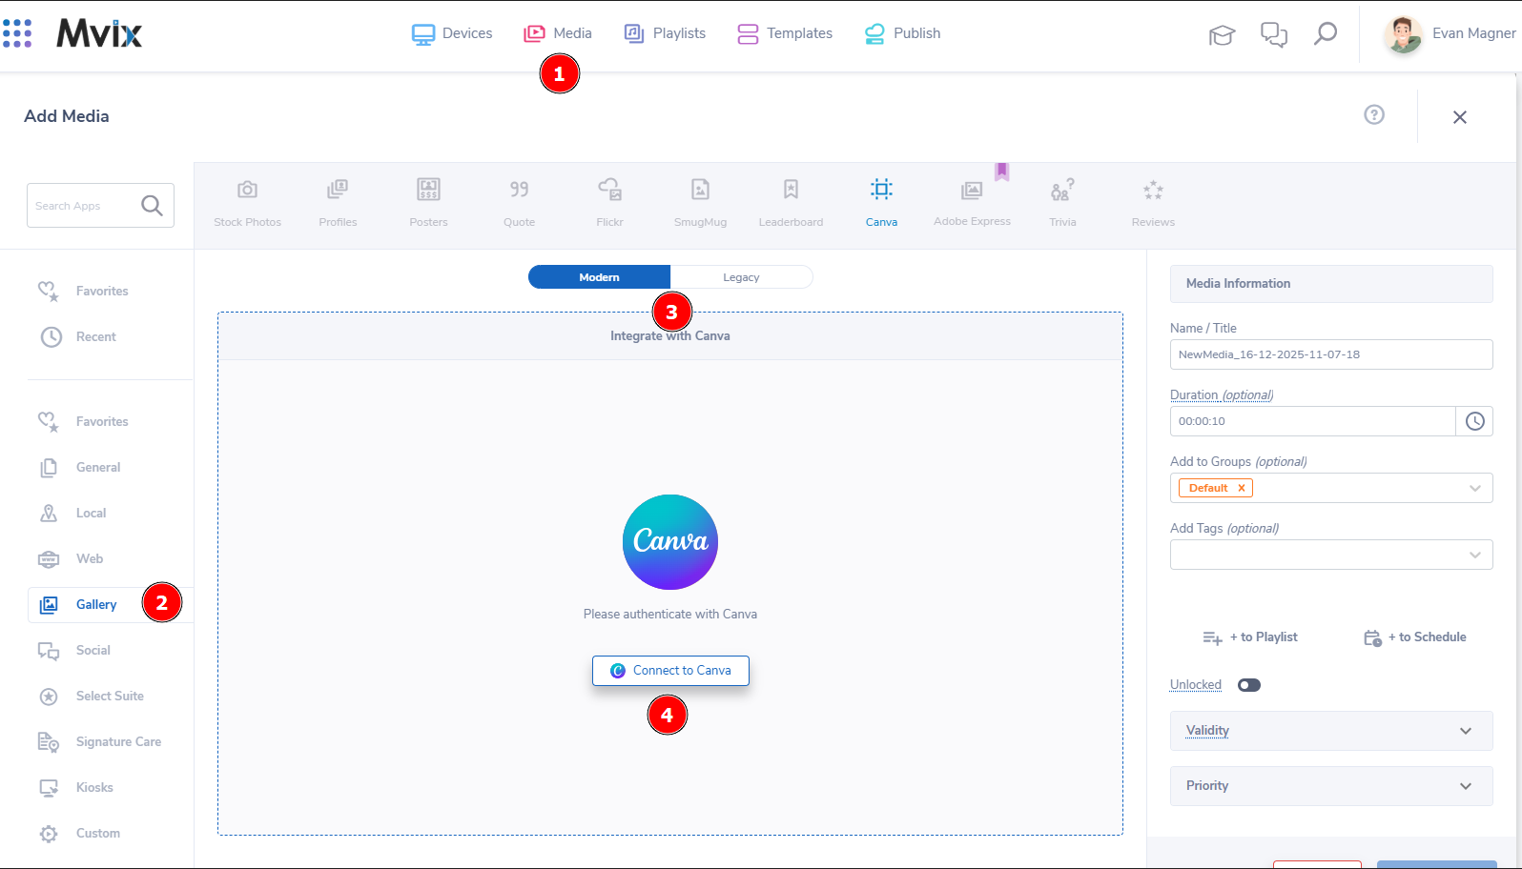The image size is (1522, 869).
Task: Open the Publish section
Action: click(902, 33)
